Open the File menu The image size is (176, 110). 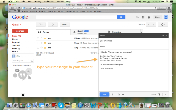point(17,2)
